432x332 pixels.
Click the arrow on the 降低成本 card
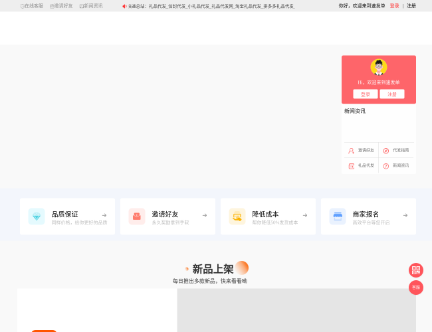(305, 215)
